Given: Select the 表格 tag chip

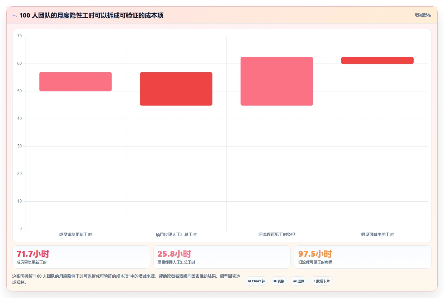Looking at the screenshot, I should [x=279, y=281].
